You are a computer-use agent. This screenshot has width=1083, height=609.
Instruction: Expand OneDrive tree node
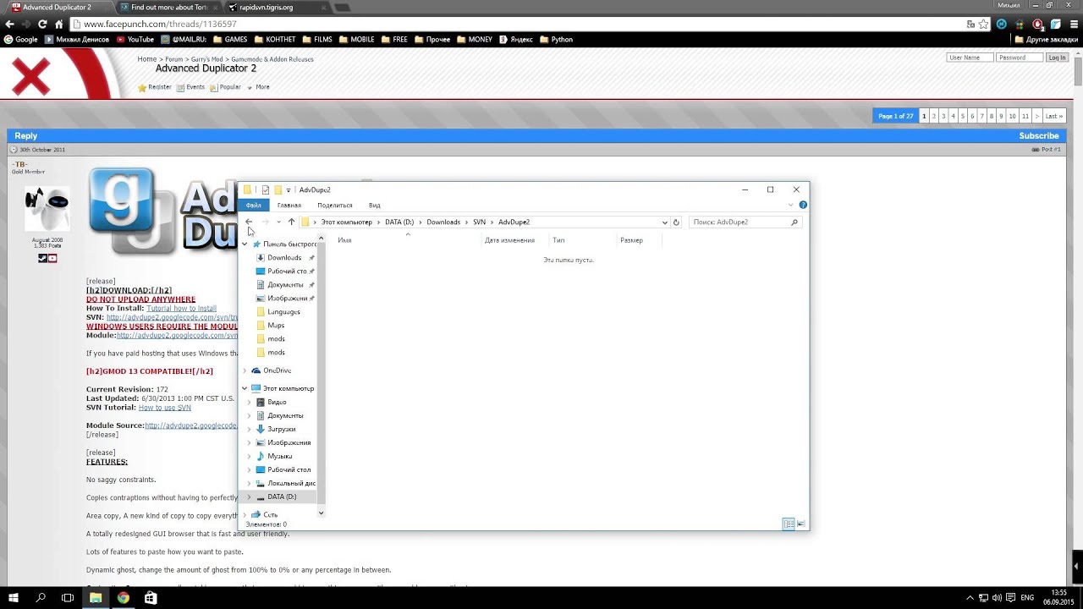tap(245, 370)
